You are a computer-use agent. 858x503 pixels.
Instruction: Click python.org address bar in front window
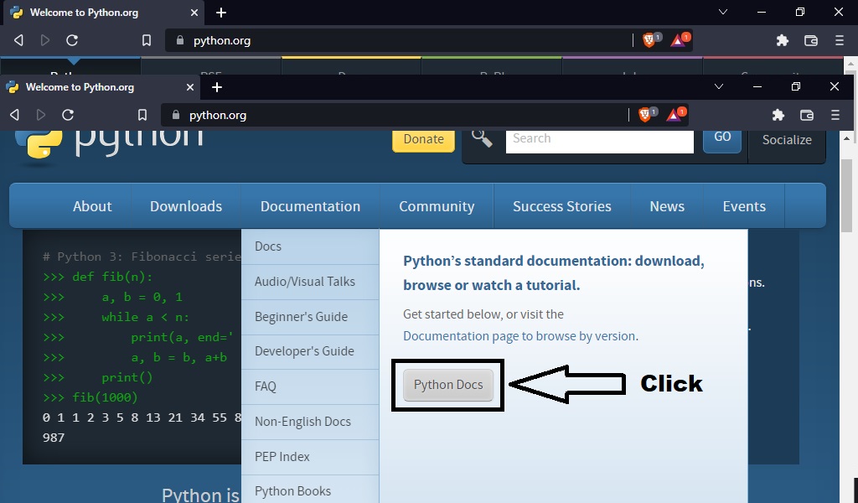tap(218, 116)
